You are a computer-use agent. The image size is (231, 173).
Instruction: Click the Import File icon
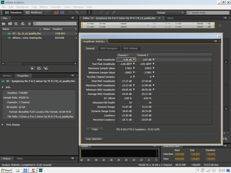[x=11, y=24]
